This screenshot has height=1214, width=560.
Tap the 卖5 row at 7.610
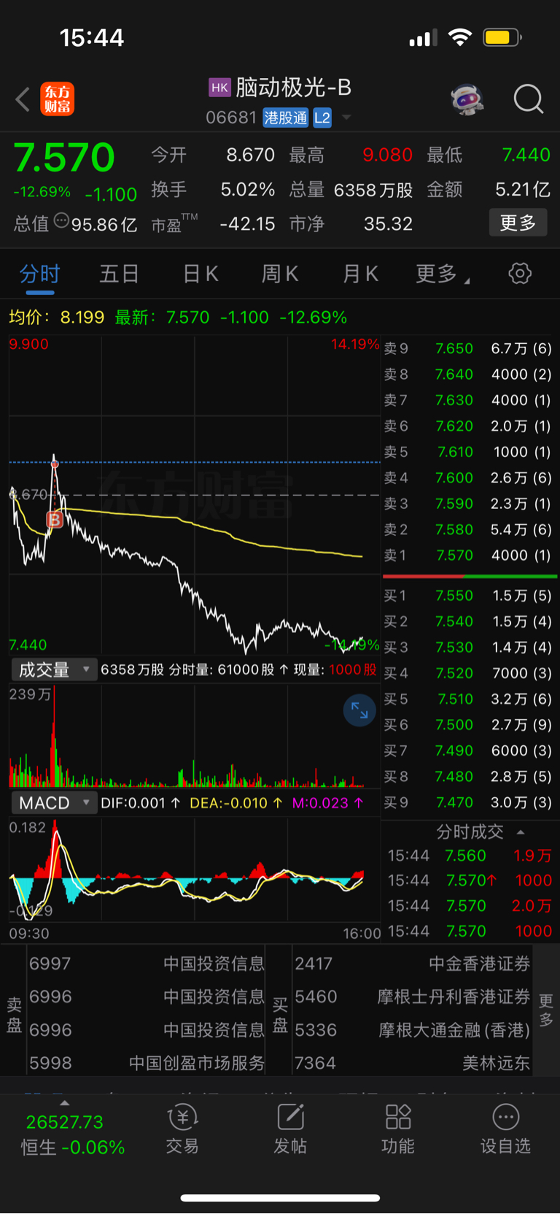point(468,452)
